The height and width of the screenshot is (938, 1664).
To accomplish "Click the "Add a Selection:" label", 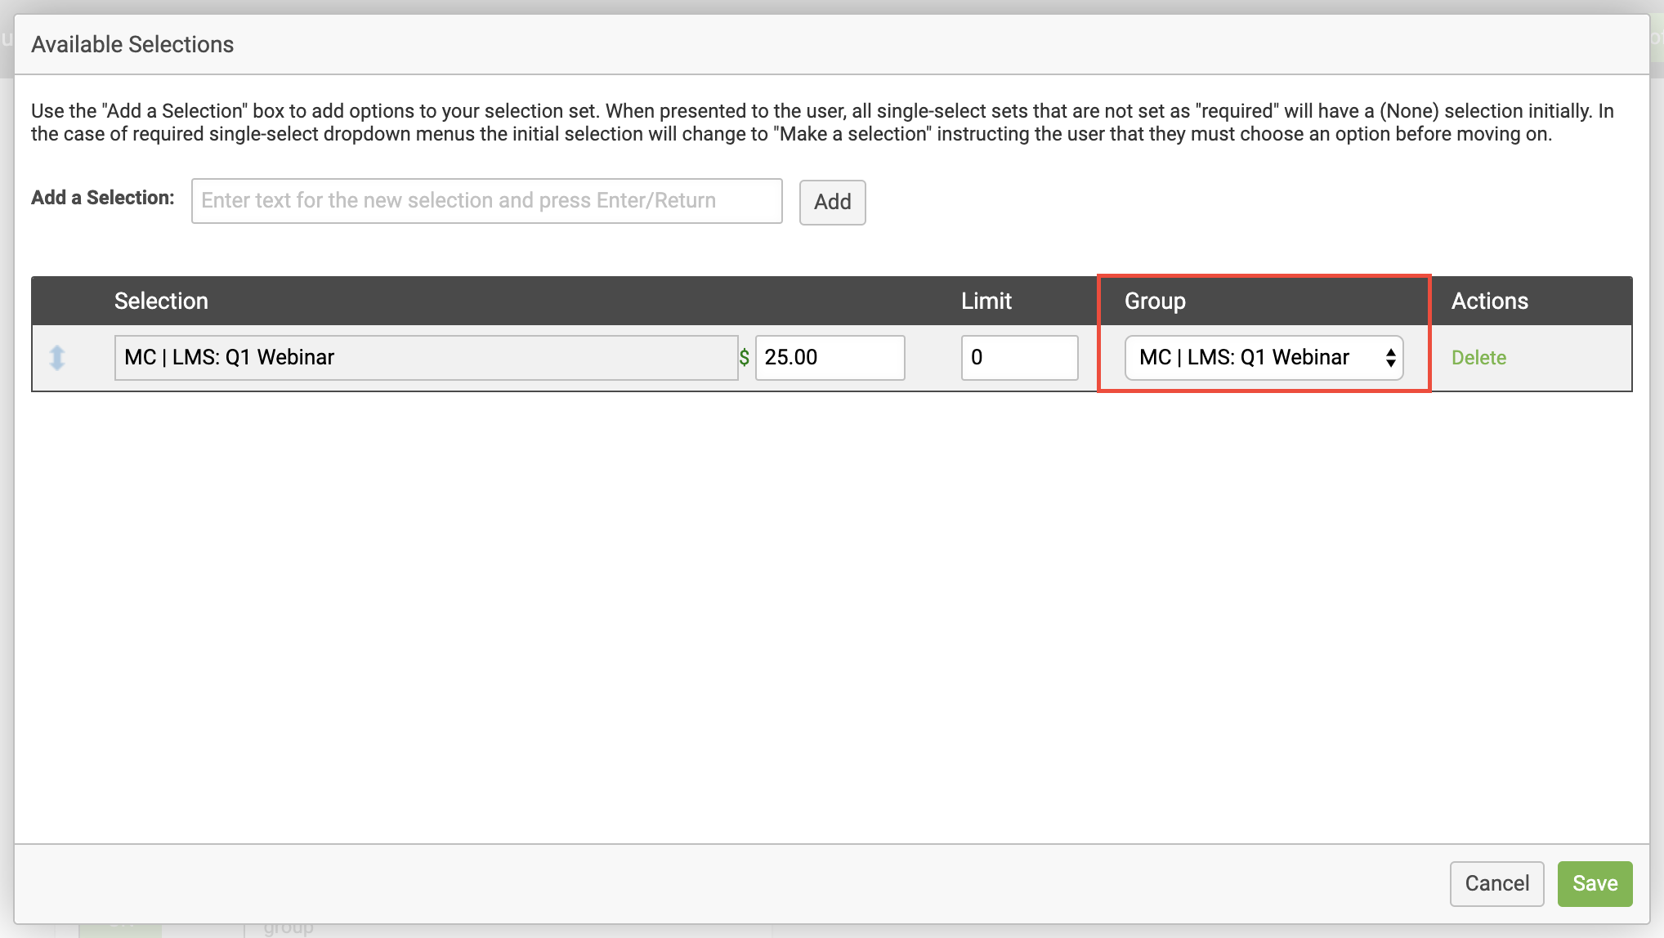I will click(103, 198).
